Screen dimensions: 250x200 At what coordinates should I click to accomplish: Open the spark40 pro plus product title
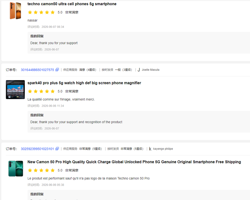click(x=84, y=83)
